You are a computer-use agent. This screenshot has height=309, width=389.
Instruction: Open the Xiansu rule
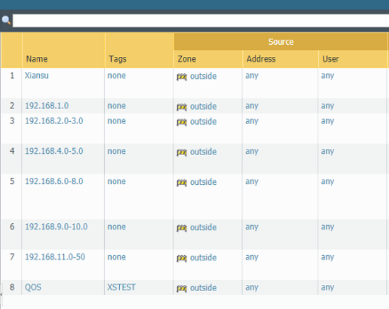(36, 75)
